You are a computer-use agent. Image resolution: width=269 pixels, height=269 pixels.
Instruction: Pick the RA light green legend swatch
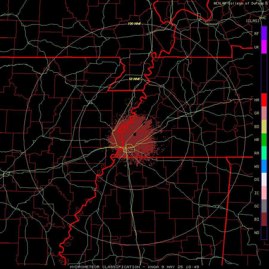tap(264, 153)
